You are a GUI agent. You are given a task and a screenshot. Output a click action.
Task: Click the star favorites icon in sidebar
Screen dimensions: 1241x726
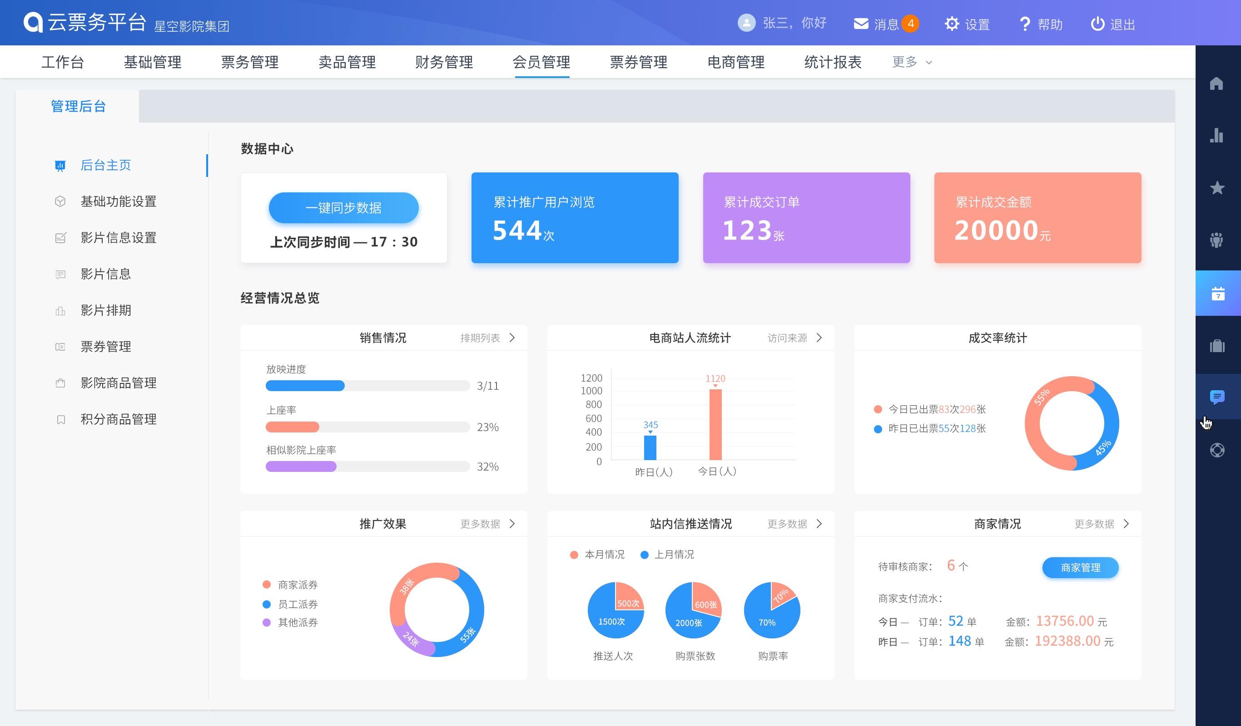point(1217,188)
